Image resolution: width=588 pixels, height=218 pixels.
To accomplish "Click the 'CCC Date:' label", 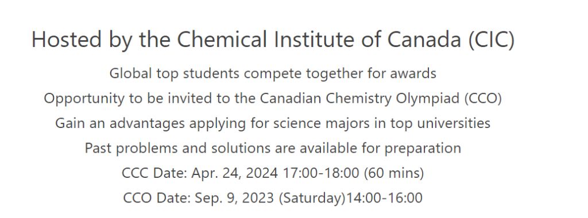I will click(x=154, y=173).
